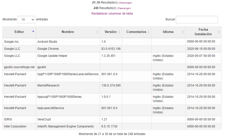This screenshot has width=225, height=136.
Task: Click Hewlett-Packard editor in MarketResearch row
Action: coord(19,88)
